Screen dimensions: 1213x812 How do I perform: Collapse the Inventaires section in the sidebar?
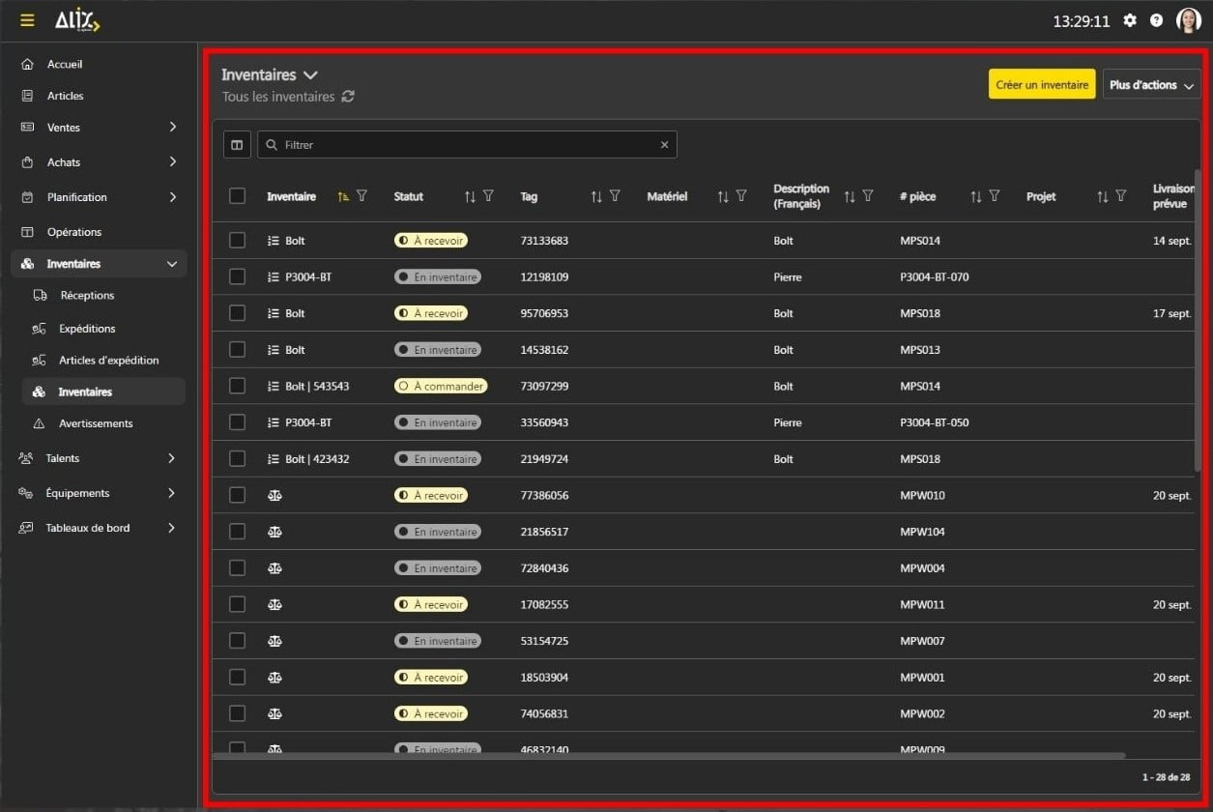click(172, 263)
